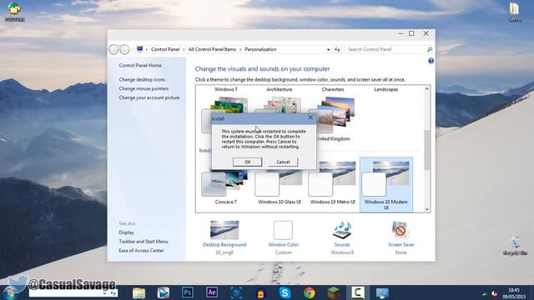Image resolution: width=534 pixels, height=300 pixels.
Task: Click the search magnifier icon
Action: pos(430,49)
